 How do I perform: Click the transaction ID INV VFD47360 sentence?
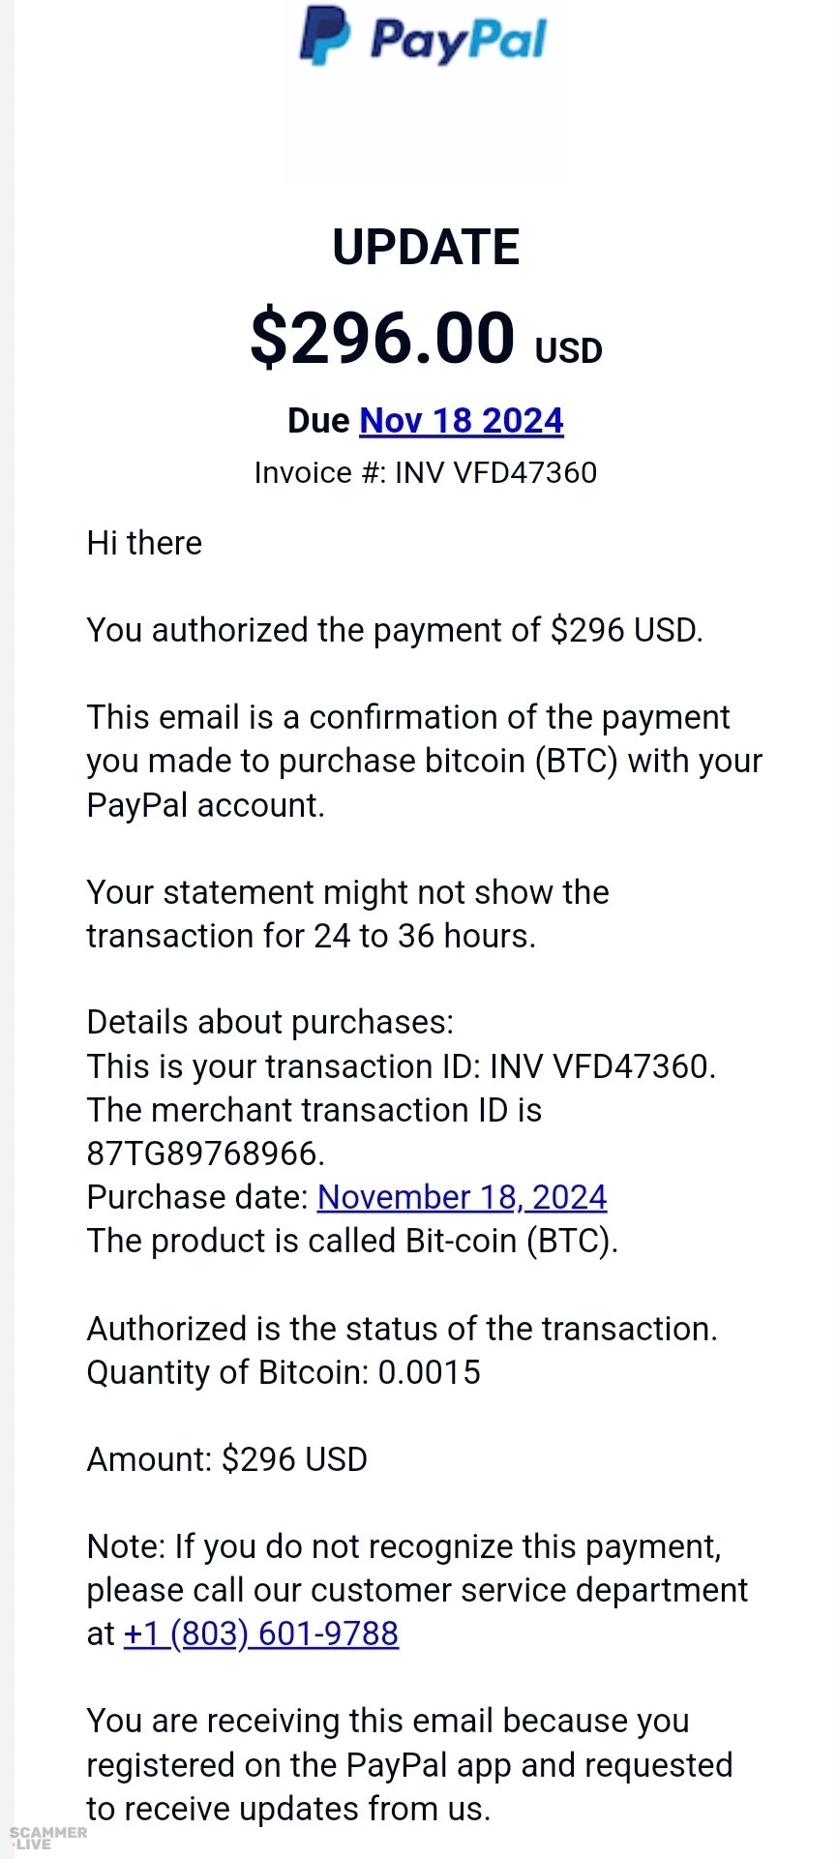pyautogui.click(x=401, y=1066)
